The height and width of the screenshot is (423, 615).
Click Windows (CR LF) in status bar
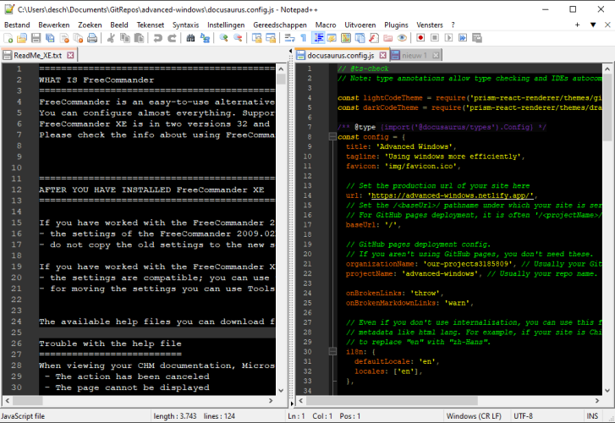click(474, 416)
